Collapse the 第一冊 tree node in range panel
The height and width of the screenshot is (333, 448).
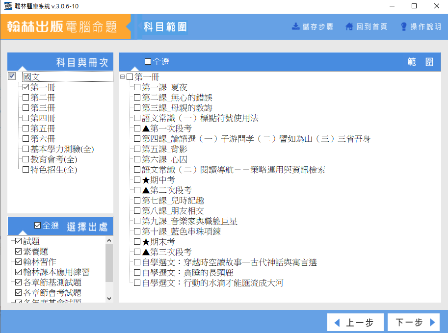click(122, 77)
